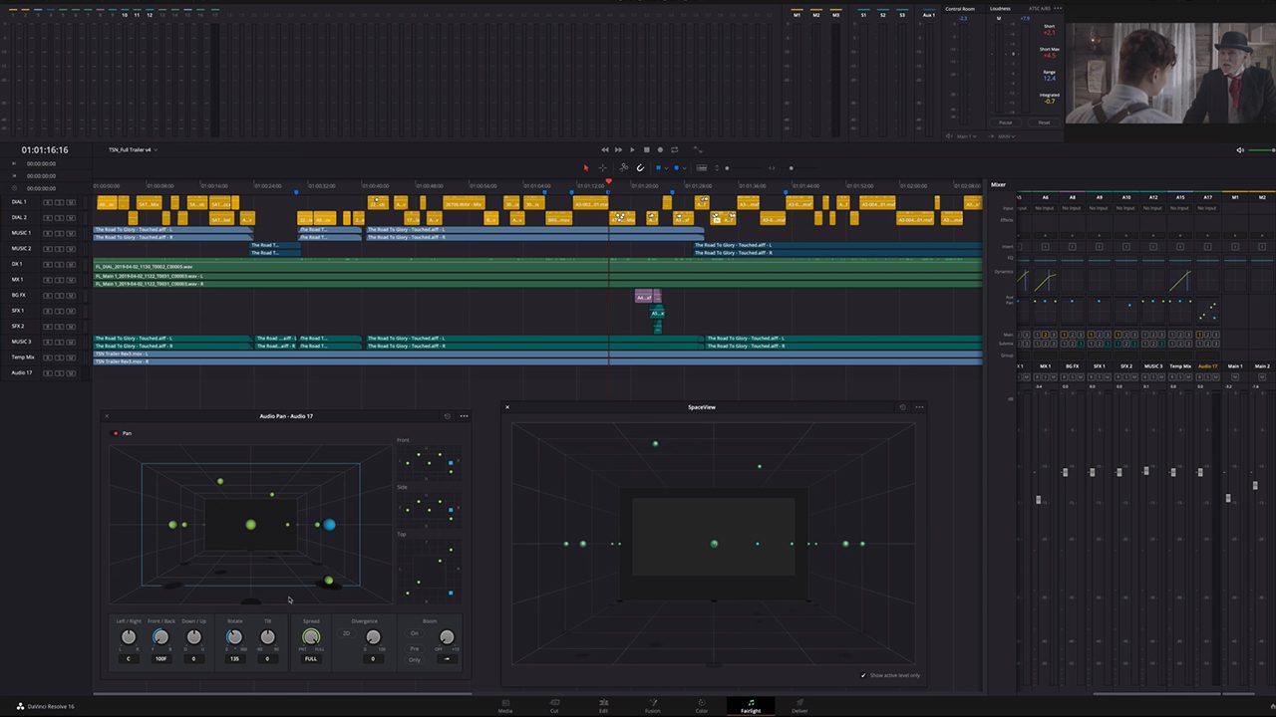The image size is (1276, 717).
Task: Adjust the Spread knob in Audio Pan
Action: [311, 636]
